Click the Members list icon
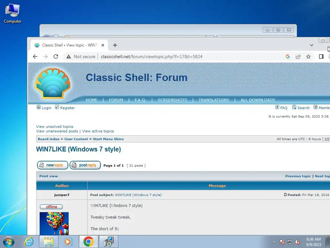This screenshot has height=248, width=330. tap(315, 107)
